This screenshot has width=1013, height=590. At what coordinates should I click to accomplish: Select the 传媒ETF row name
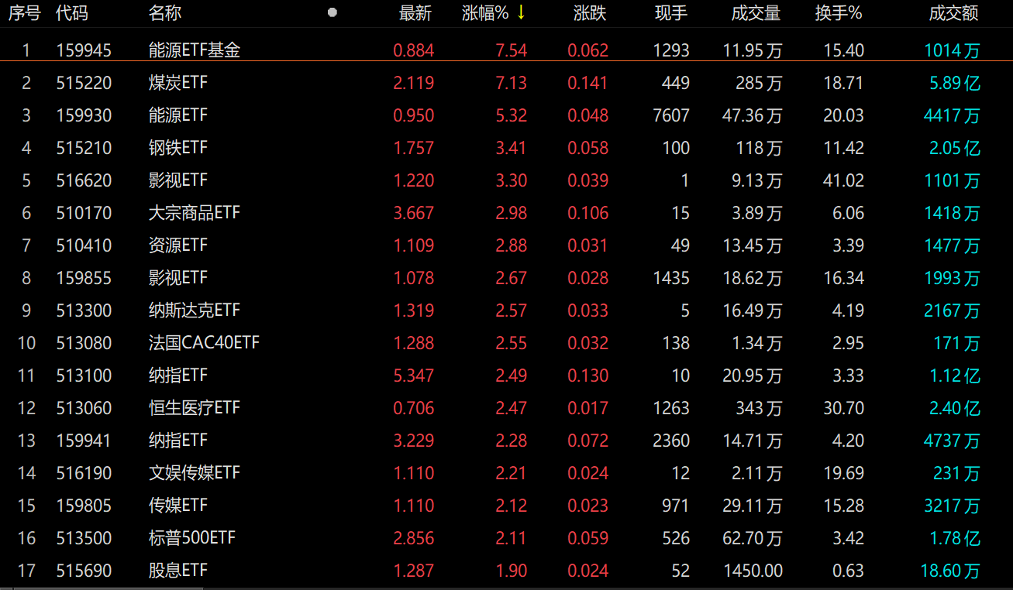pos(178,506)
